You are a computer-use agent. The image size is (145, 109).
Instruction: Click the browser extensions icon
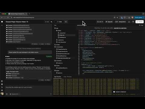125,18
